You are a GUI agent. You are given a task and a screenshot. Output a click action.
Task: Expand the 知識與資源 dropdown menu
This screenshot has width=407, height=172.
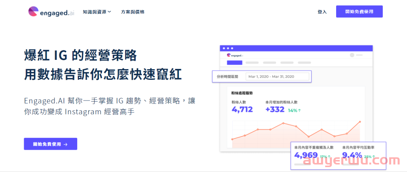coord(97,12)
